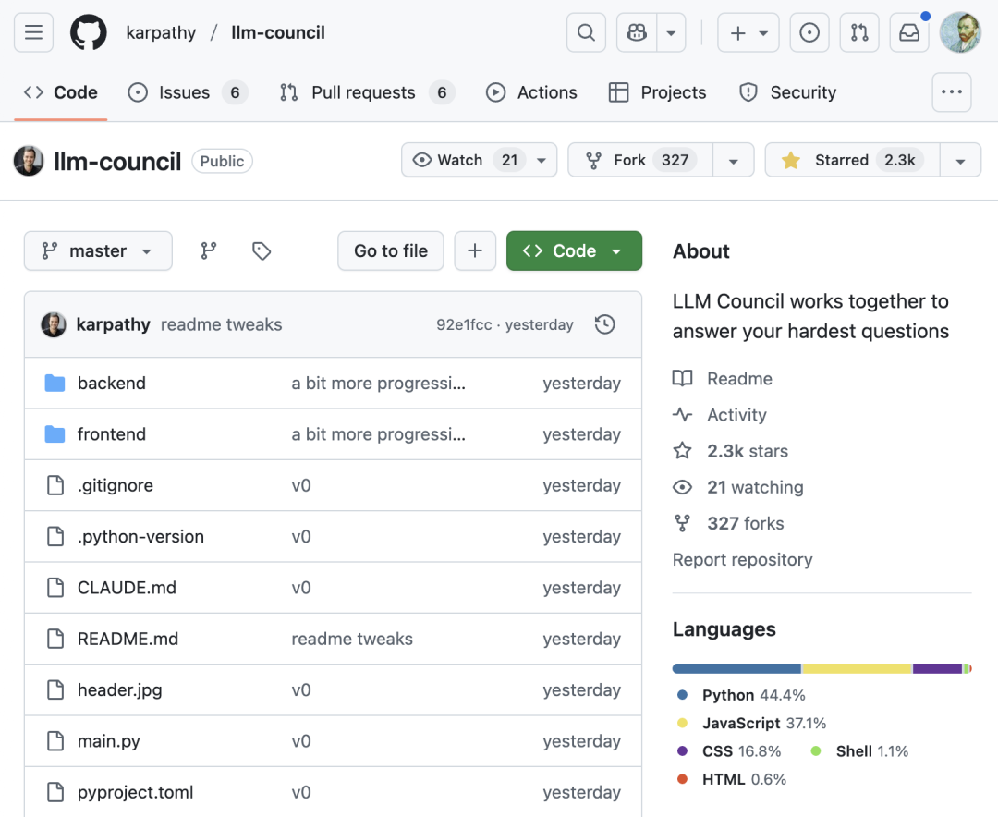
Task: Open the search magnifier button
Action: point(586,32)
